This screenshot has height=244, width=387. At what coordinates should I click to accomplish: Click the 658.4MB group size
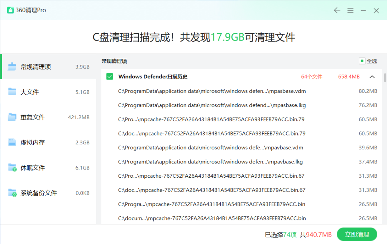349,77
